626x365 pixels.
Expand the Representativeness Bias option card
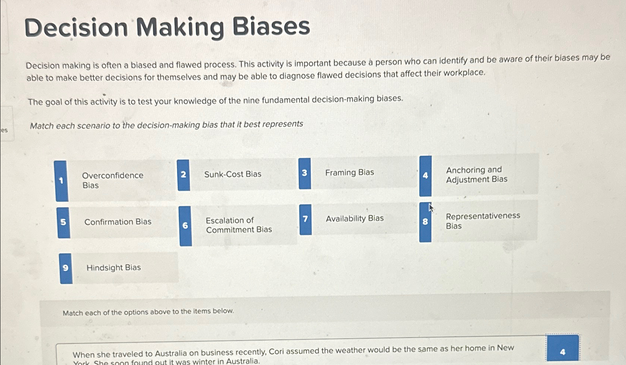tap(483, 221)
